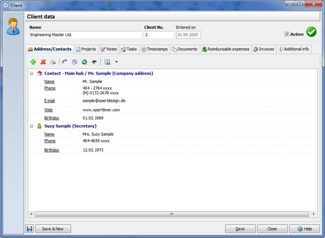Click the Close button at bottom
Screen dimensions: 325x238
point(272,229)
